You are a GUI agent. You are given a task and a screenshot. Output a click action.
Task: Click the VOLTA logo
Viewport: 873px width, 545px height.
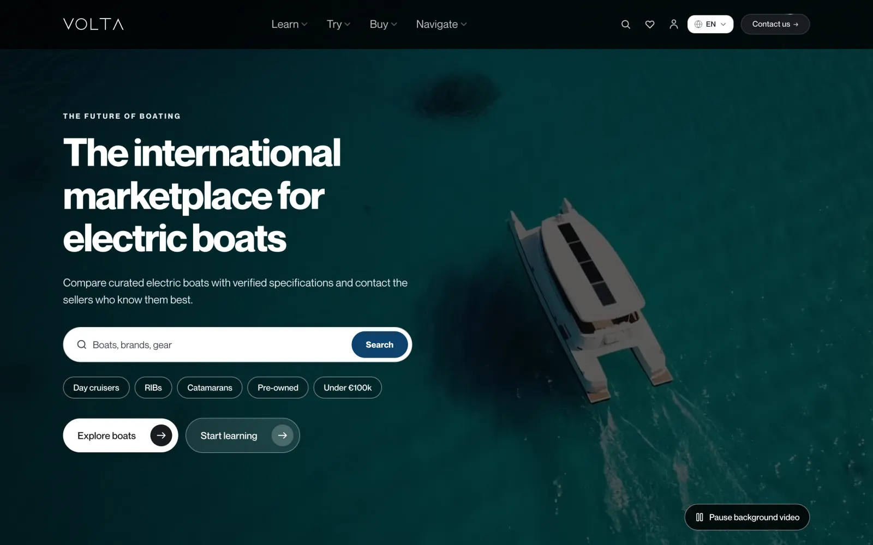[93, 24]
